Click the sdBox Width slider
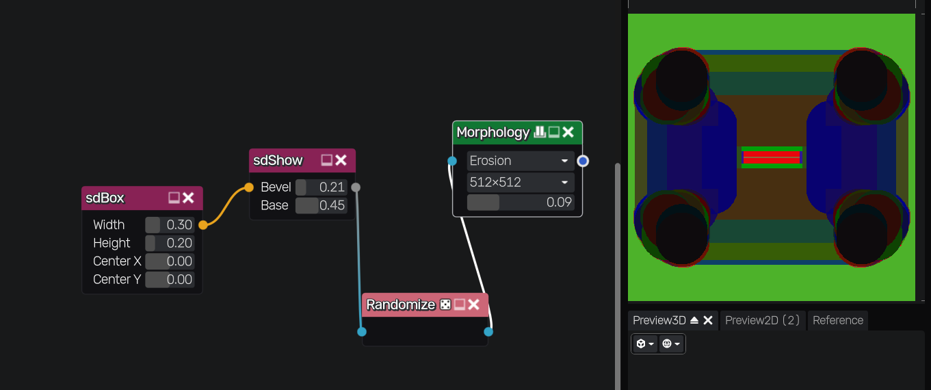The width and height of the screenshot is (931, 390). click(x=170, y=225)
